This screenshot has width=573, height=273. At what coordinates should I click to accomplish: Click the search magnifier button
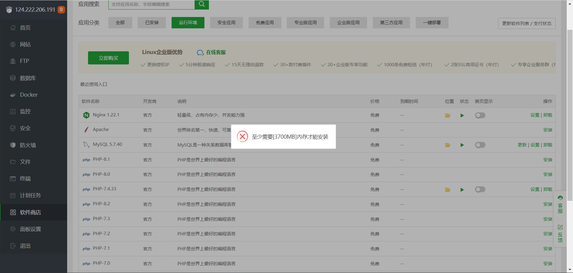tap(202, 4)
